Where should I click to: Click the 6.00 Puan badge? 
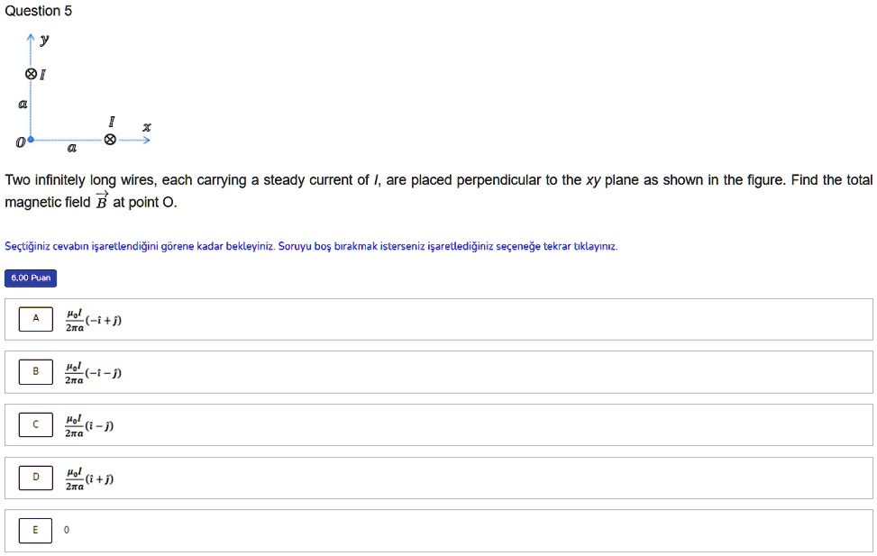coord(31,278)
